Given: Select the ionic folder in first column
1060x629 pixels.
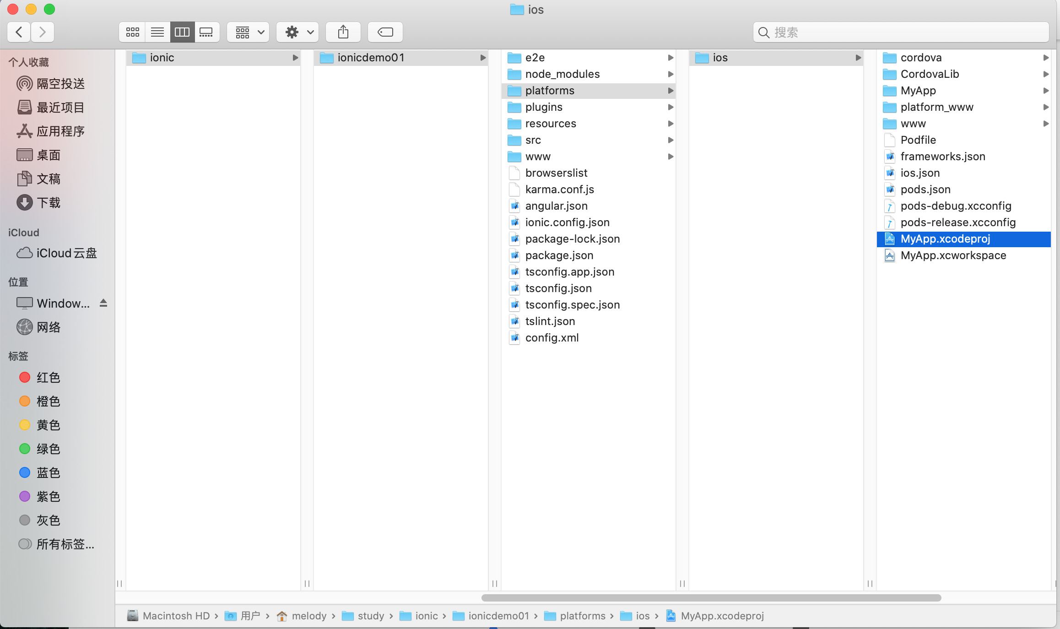Looking at the screenshot, I should click(213, 58).
